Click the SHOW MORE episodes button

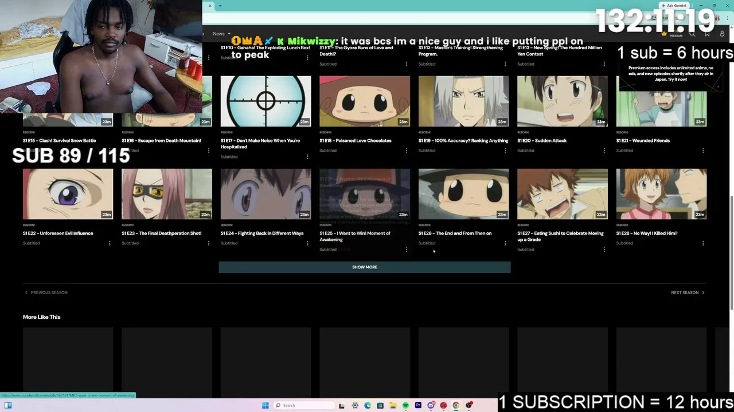(x=365, y=267)
